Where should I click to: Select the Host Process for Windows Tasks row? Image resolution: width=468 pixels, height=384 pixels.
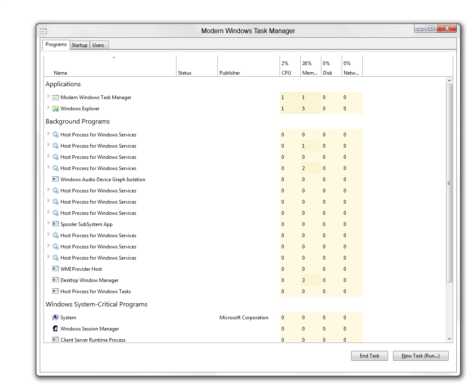click(96, 292)
